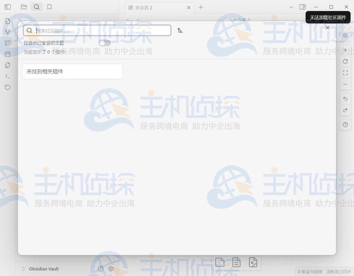Collapse the left sidebar with the panel icon
This screenshot has width=354, height=276.
[7, 7]
